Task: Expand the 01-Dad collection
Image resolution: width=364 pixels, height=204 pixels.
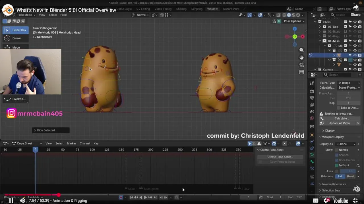Action: tap(320, 27)
